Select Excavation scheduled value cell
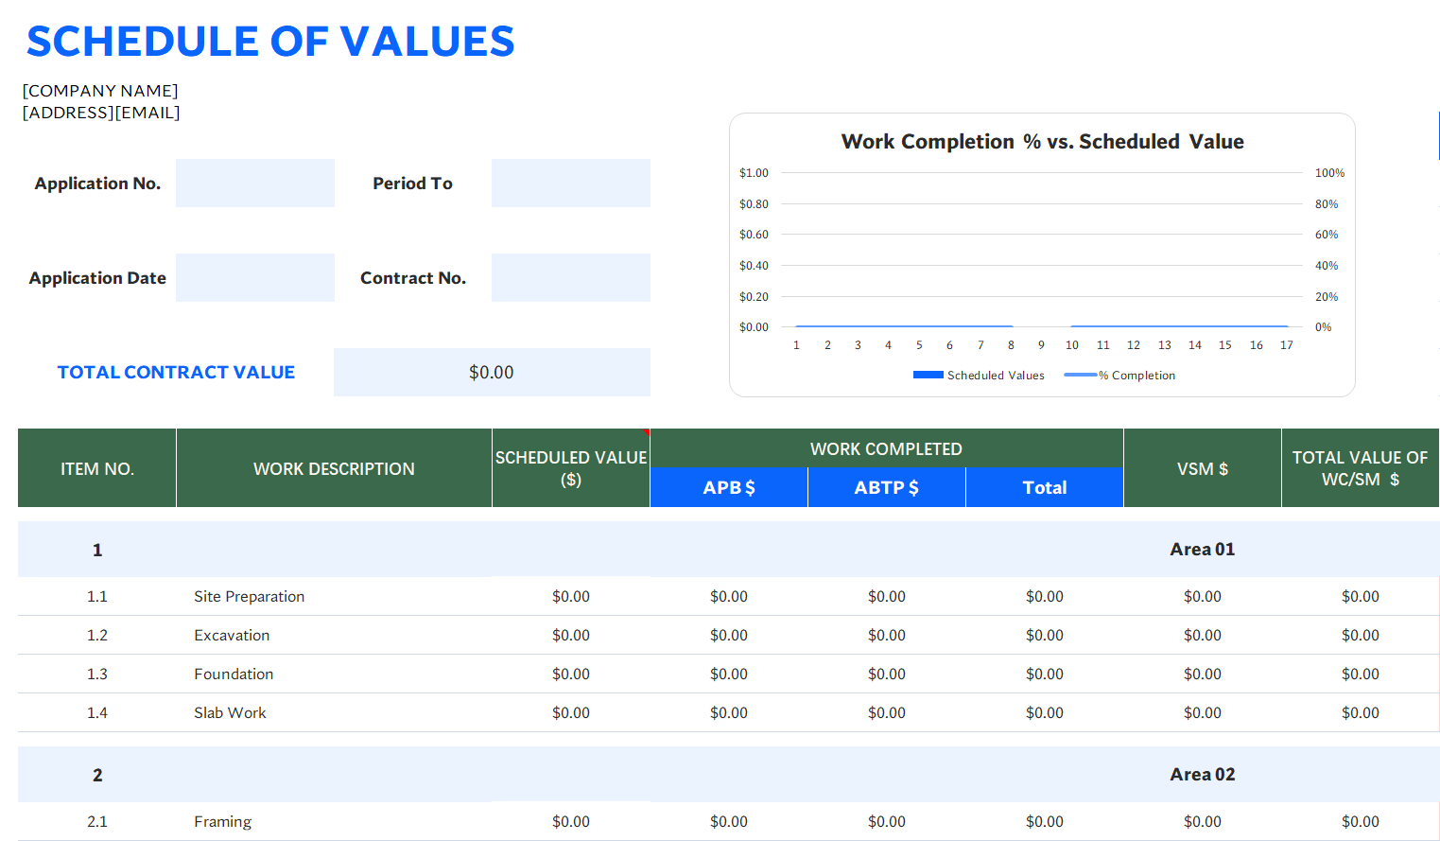This screenshot has height=841, width=1440. (571, 636)
